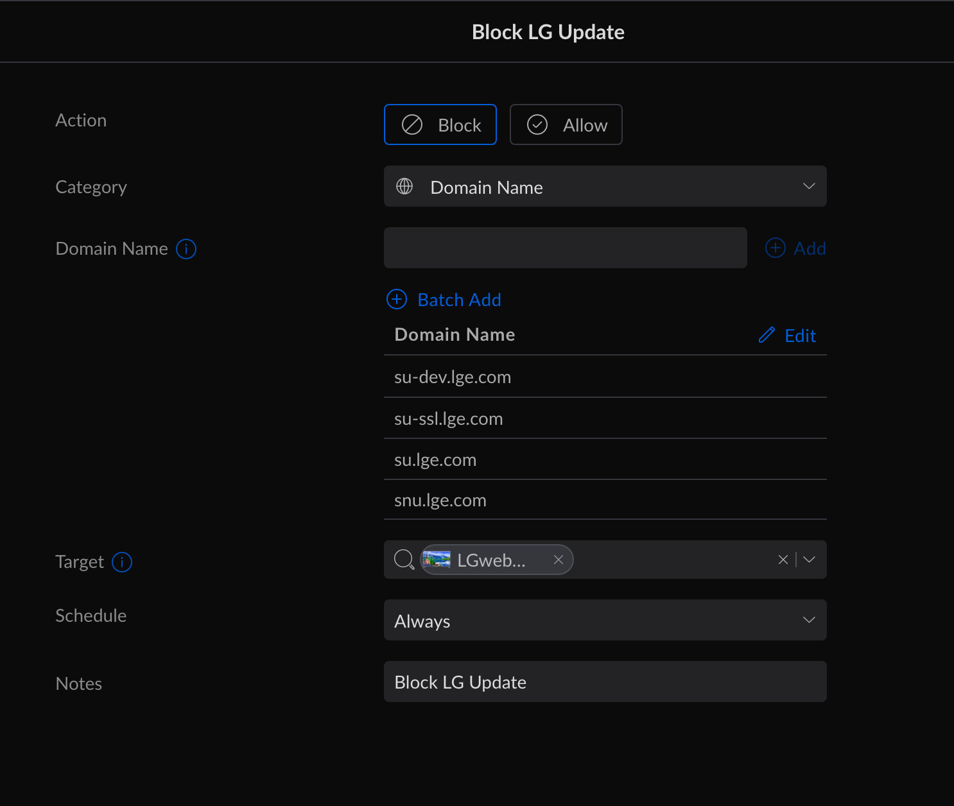This screenshot has width=954, height=806.
Task: Select the Allow action option
Action: coord(566,124)
